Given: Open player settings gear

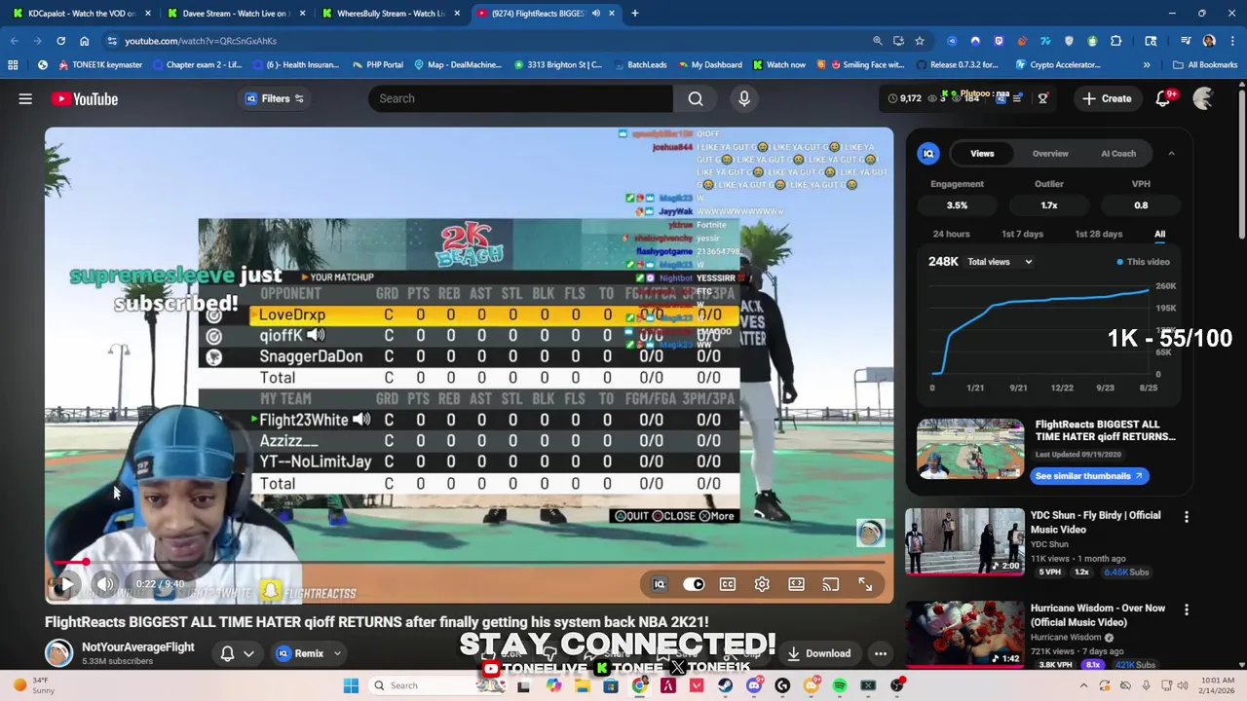Looking at the screenshot, I should point(762,584).
